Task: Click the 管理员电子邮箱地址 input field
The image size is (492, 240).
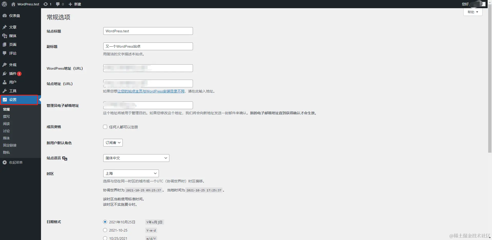Action: pyautogui.click(x=148, y=105)
